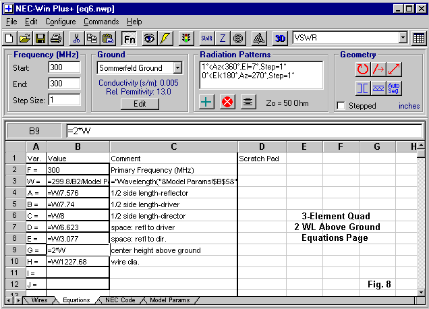Click the vertical scrollbar down arrow
This screenshot has width=429, height=309.
[422, 289]
